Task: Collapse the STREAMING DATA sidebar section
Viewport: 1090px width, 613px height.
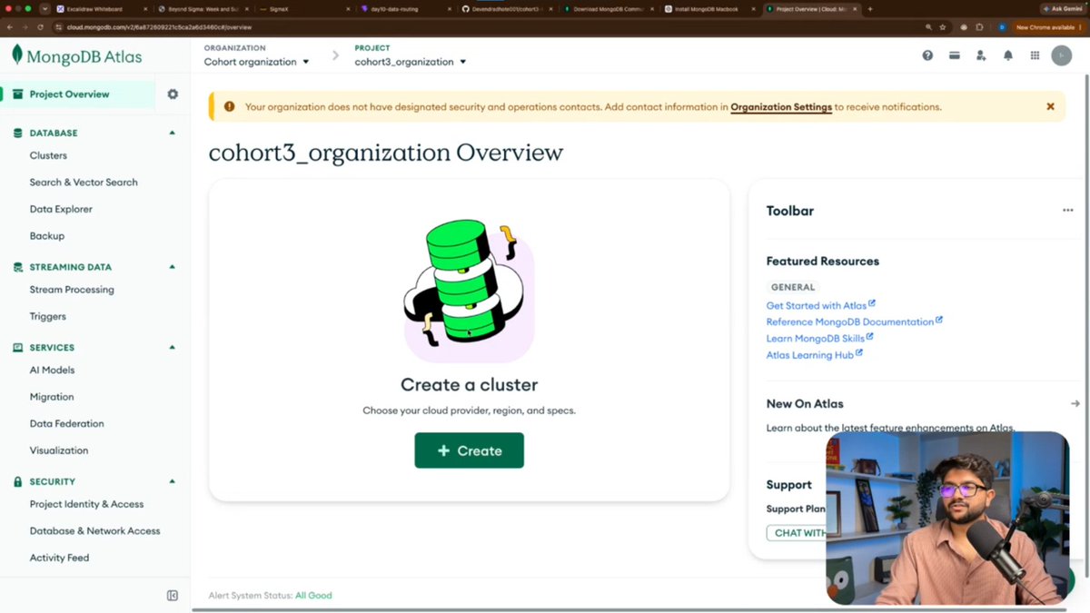Action: click(x=173, y=267)
